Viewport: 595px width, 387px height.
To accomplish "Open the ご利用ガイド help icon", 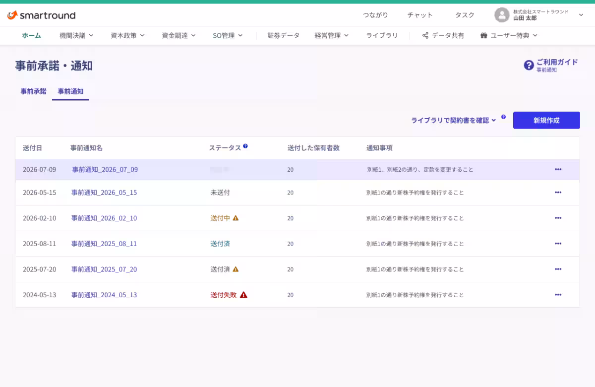I will coord(529,65).
